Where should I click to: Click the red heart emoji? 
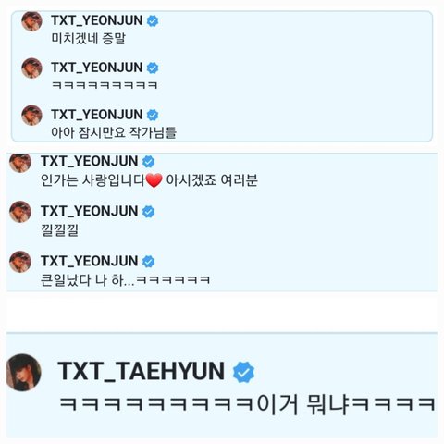point(154,180)
